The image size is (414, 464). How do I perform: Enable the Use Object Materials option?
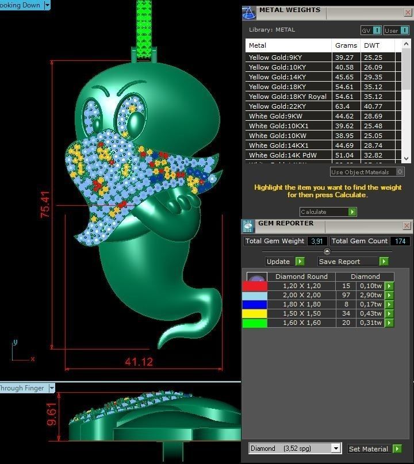click(400, 172)
